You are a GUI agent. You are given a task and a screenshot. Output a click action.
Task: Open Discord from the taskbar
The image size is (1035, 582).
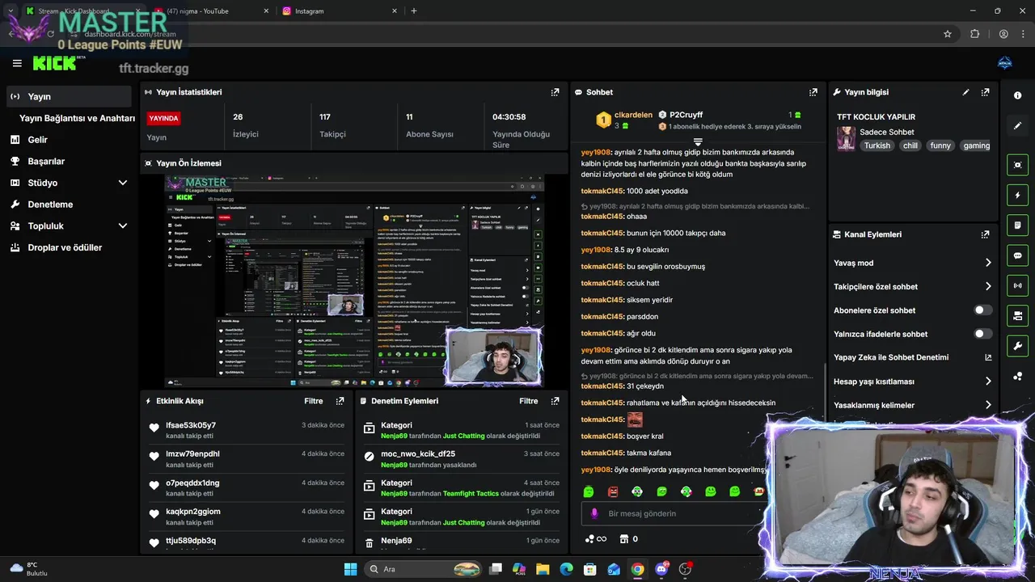pyautogui.click(x=661, y=569)
